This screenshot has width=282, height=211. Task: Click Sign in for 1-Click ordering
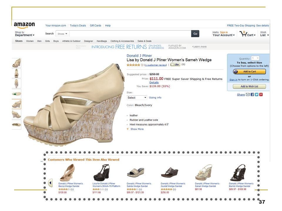233,79
